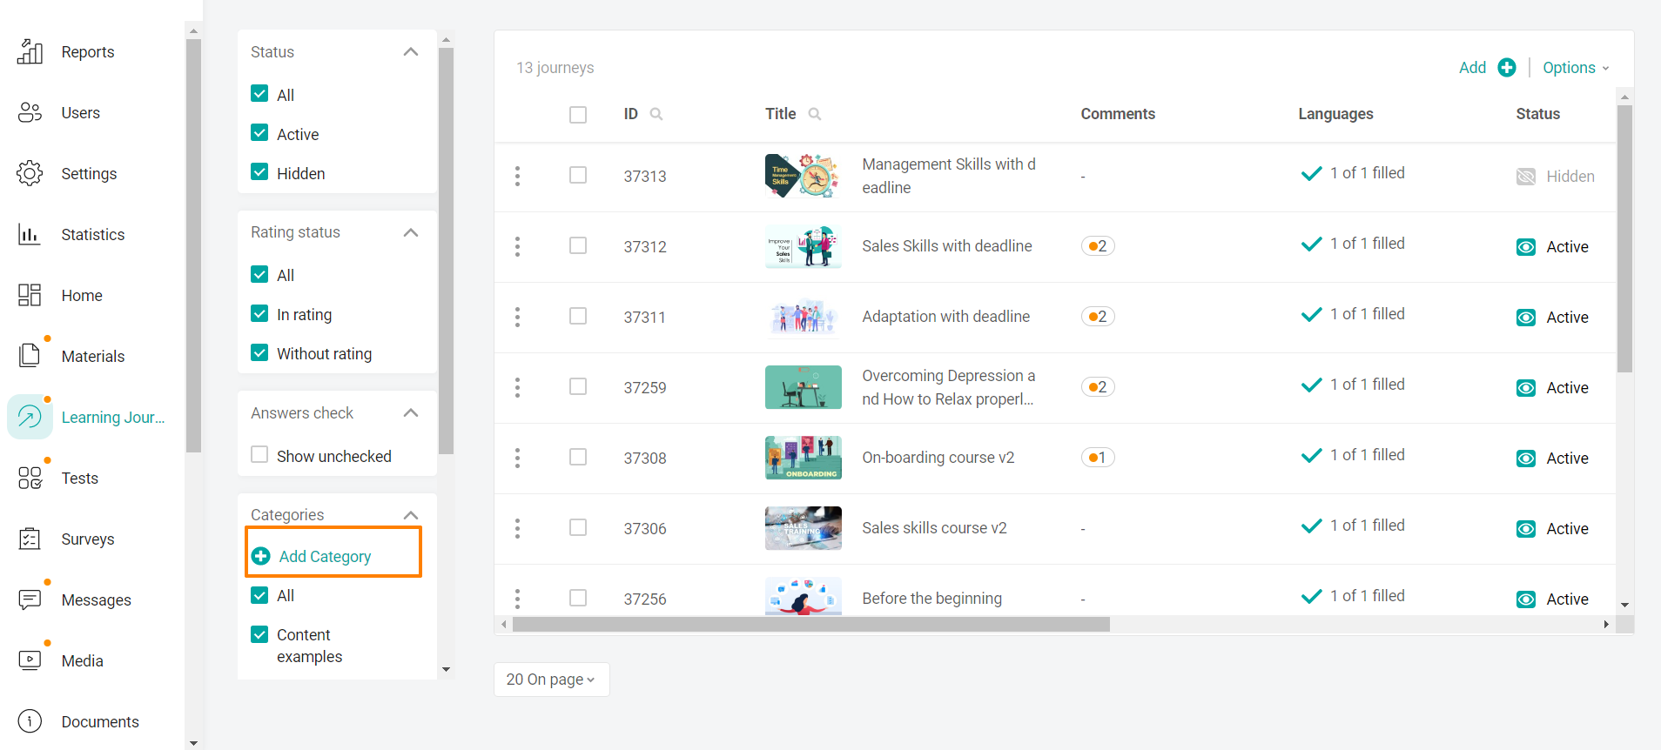Open the comments badge for On-boarding course v2
Viewport: 1661px width, 750px height.
pyautogui.click(x=1098, y=458)
